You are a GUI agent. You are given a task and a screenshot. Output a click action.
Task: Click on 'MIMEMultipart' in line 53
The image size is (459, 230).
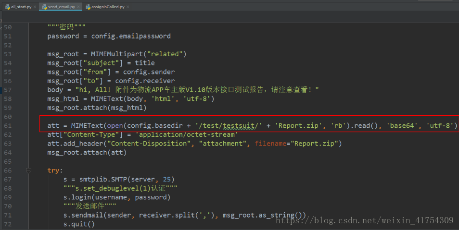point(117,54)
